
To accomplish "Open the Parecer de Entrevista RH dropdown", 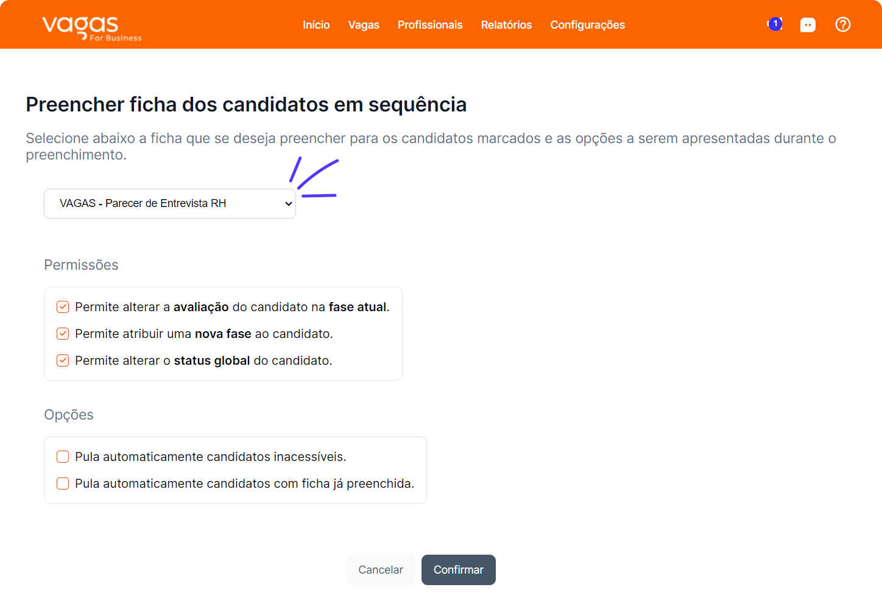I will pyautogui.click(x=170, y=203).
